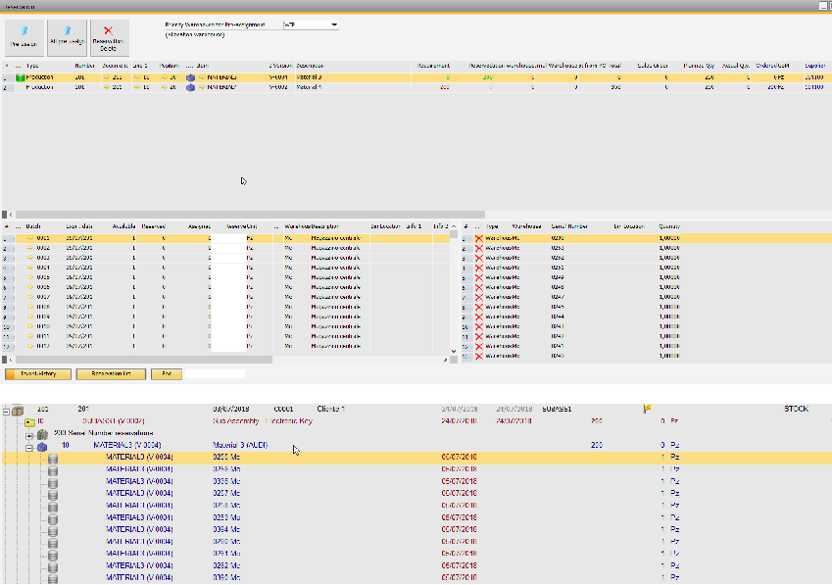The image size is (832, 585).
Task: Delete reservation with serial number 0253
Action: tap(479, 248)
